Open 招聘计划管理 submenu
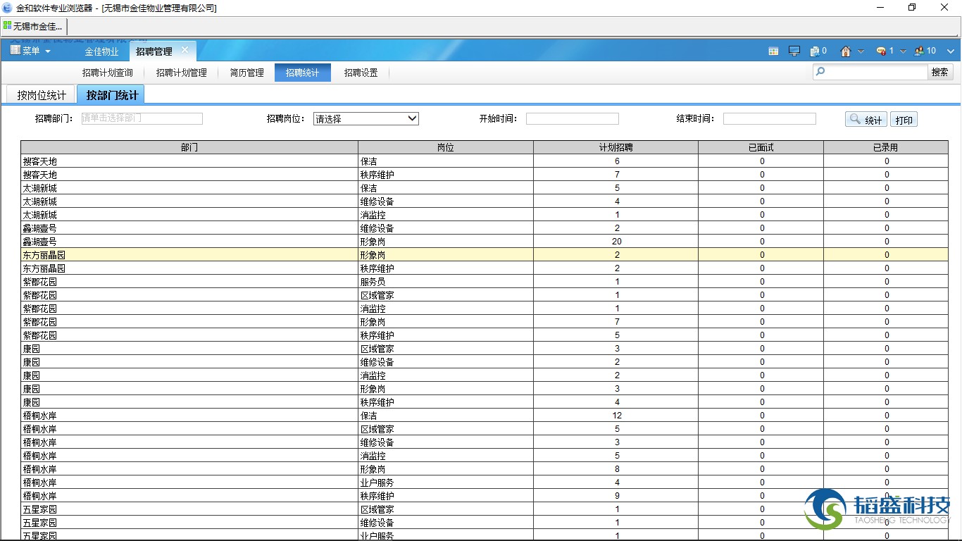 [x=181, y=73]
